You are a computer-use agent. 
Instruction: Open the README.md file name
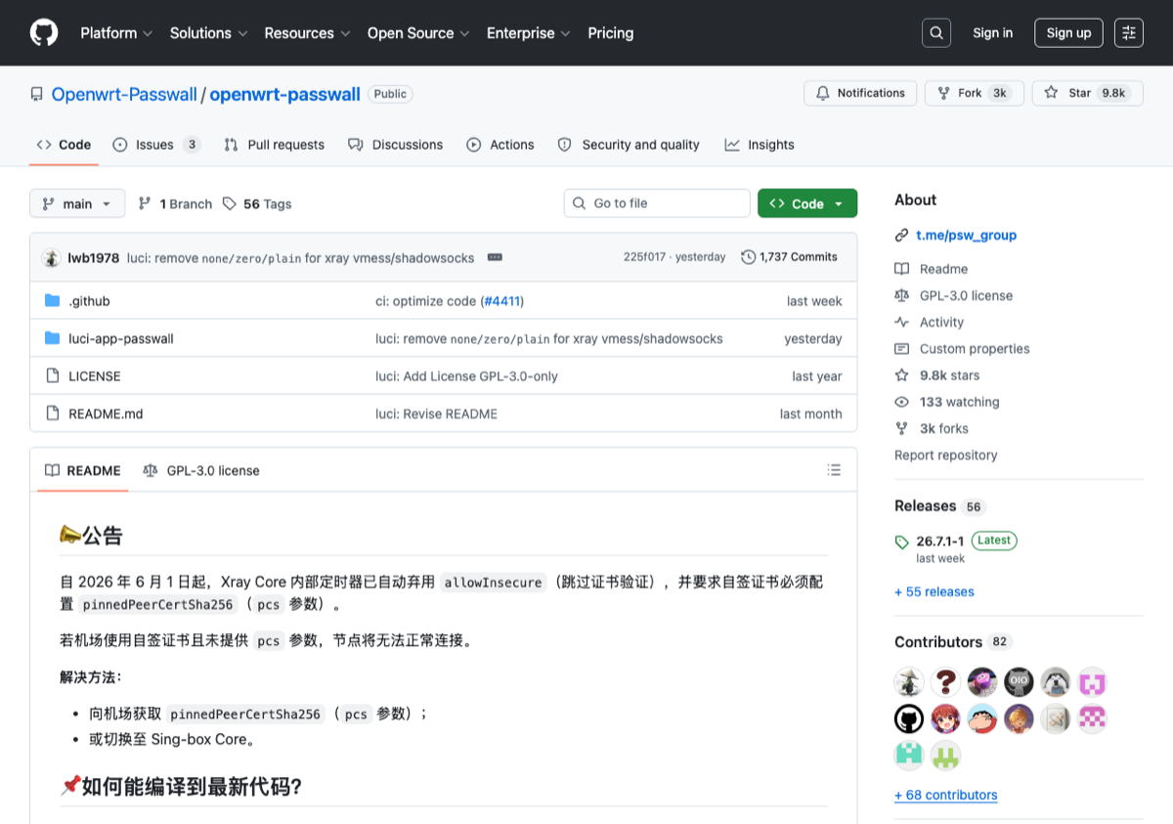(x=106, y=413)
